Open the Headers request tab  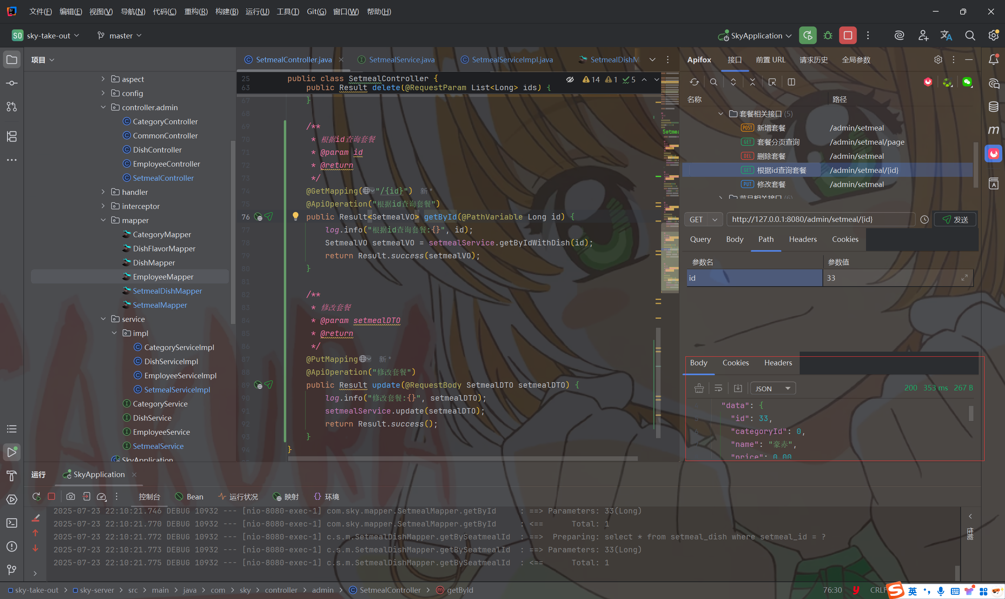click(802, 240)
